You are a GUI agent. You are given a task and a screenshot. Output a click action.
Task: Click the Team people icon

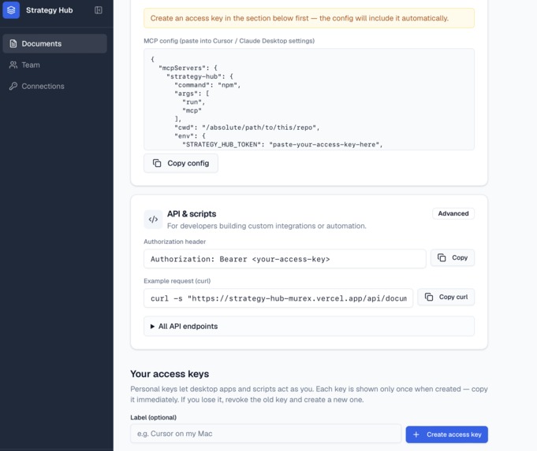(x=13, y=65)
